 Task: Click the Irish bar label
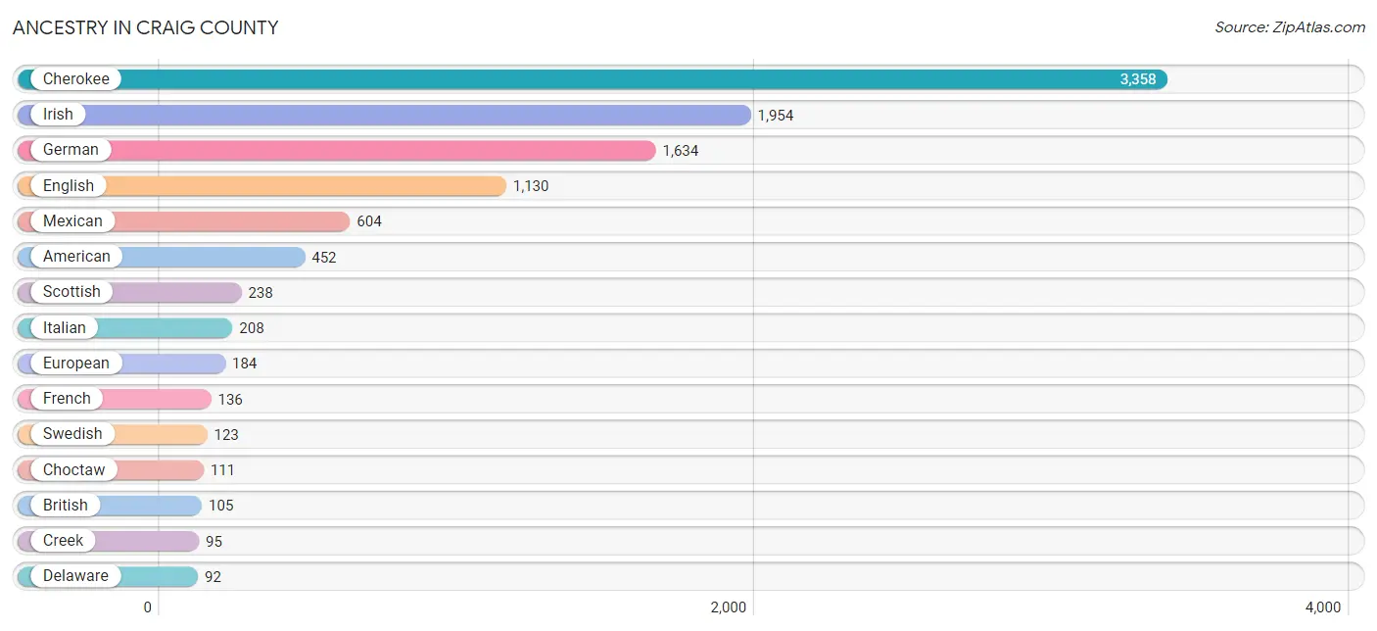(x=58, y=115)
